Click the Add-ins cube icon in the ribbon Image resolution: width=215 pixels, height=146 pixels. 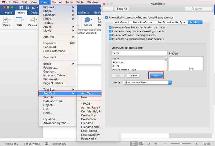(x=87, y=20)
